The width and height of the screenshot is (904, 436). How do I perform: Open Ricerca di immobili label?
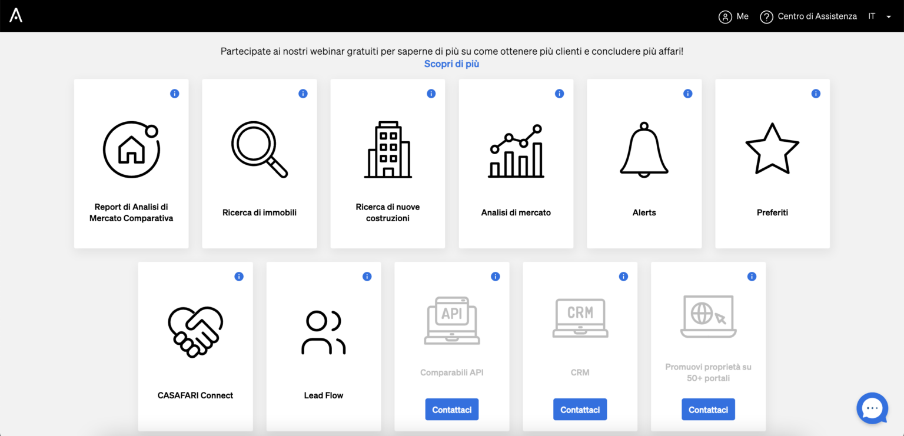click(x=260, y=212)
